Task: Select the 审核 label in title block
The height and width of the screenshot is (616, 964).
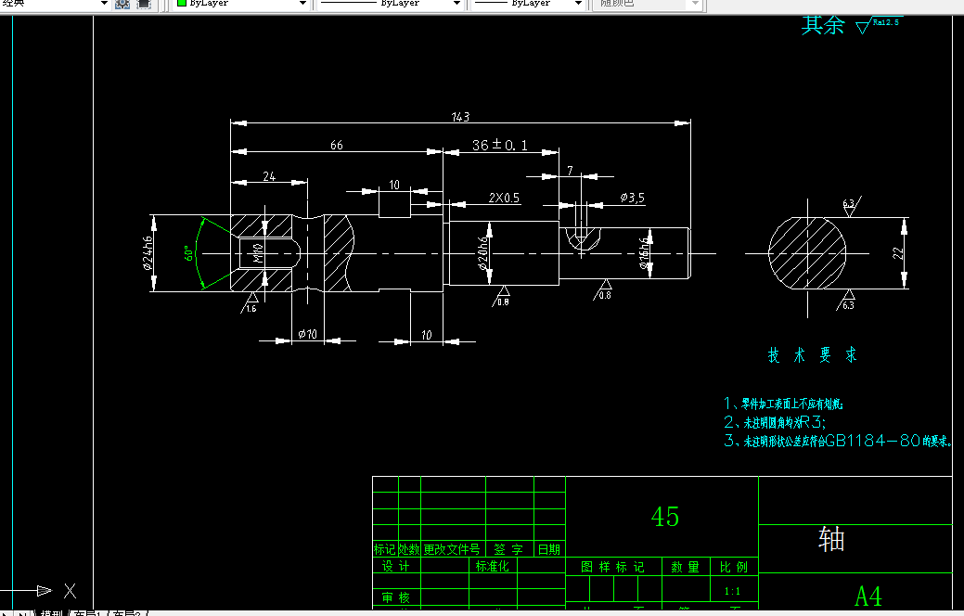Action: (x=395, y=597)
